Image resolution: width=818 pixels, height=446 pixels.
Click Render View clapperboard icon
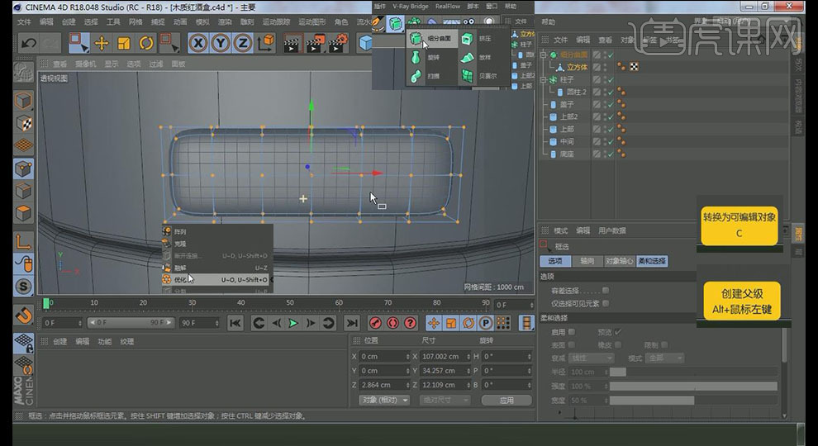coord(292,43)
